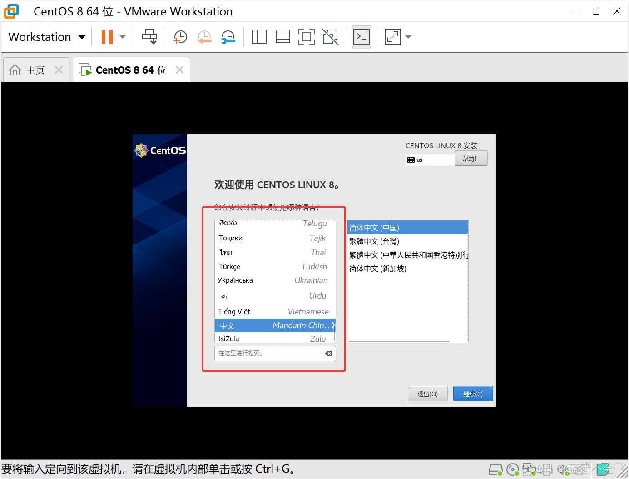Click the home icon on 主页 tab
Viewport: 629px width, 479px height.
15,70
